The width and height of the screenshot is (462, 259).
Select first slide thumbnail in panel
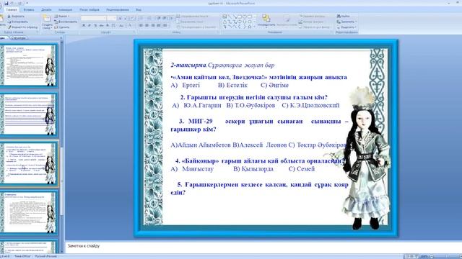[x=30, y=65]
